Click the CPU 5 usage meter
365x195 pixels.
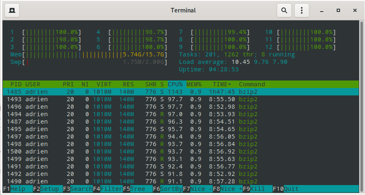click(x=132, y=40)
